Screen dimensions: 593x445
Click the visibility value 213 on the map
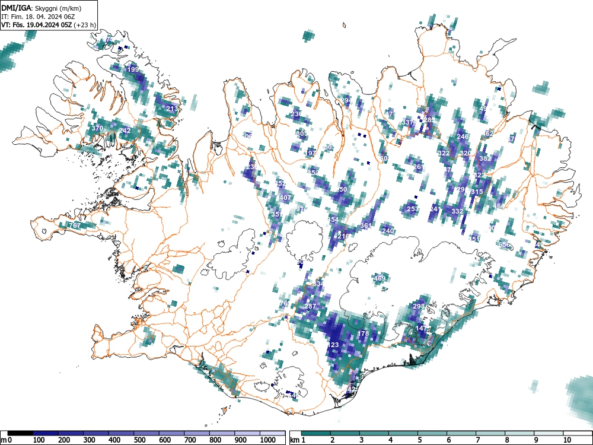(172, 109)
